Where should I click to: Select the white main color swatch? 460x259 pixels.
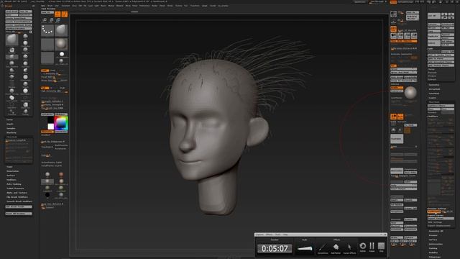(51, 127)
